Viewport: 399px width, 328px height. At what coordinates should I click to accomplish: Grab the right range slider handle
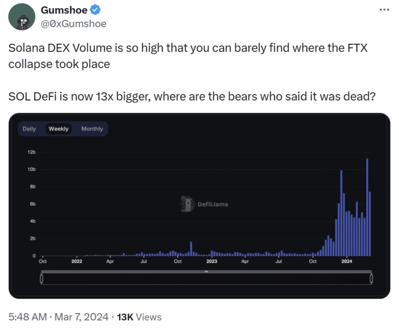click(371, 279)
